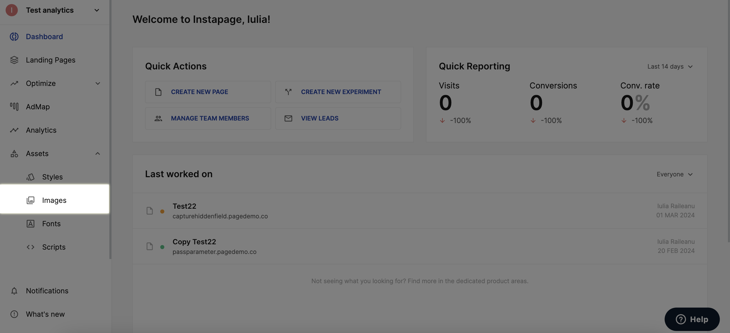Click the 01 MAR 2024 date
The image size is (730, 333).
[x=675, y=215]
